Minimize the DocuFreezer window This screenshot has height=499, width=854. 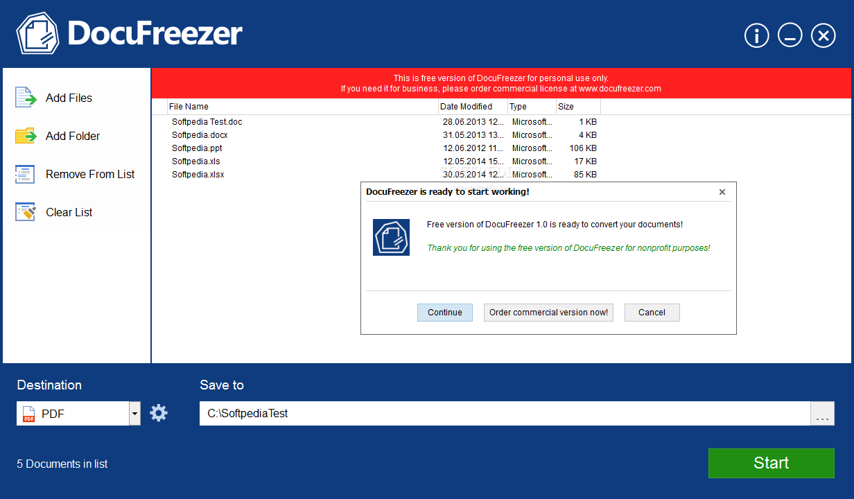click(790, 35)
